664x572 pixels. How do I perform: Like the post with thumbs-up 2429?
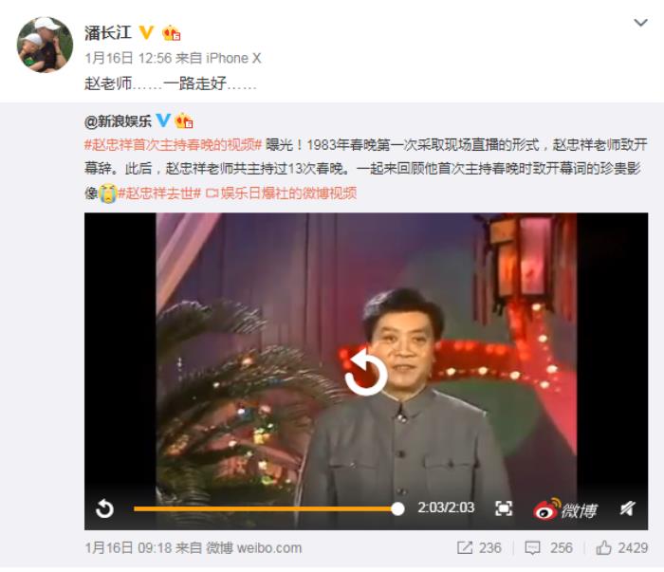tap(603, 547)
